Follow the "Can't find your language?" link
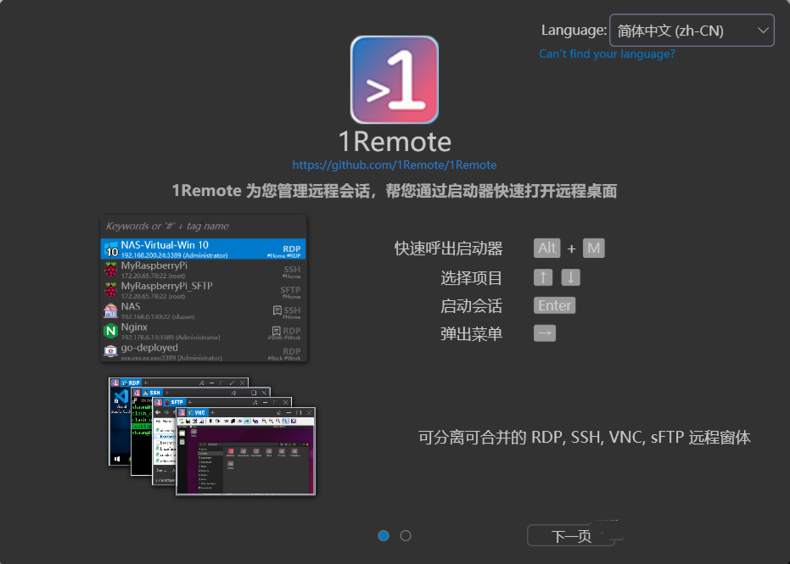Screen dimensions: 790x564 point(607,54)
